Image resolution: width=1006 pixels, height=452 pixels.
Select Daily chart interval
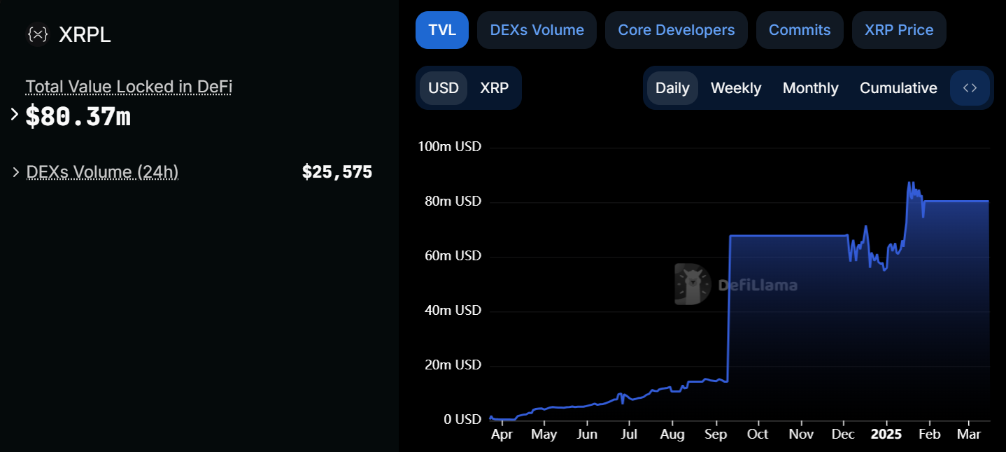(672, 88)
